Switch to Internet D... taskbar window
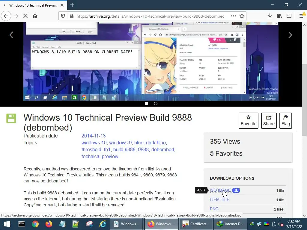Viewport: 307px width, 230px height. 231,224
